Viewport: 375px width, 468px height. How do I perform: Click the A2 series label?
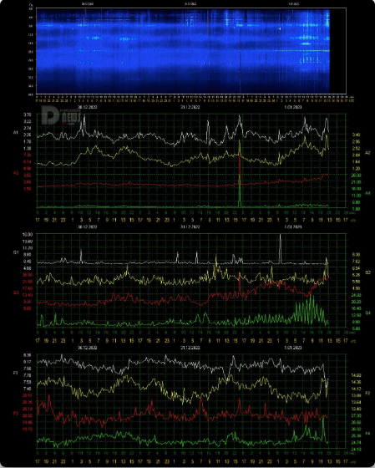click(367, 153)
